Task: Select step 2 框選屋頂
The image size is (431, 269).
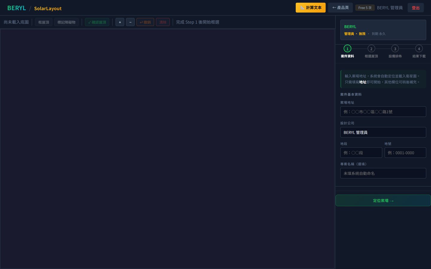Action: point(371,52)
